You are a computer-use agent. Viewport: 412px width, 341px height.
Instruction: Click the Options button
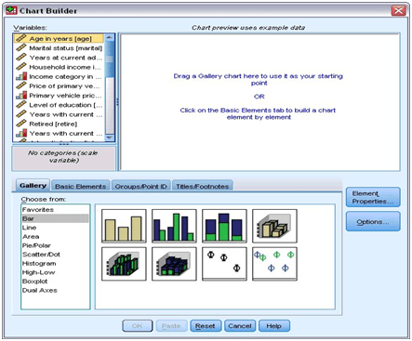pos(373,222)
